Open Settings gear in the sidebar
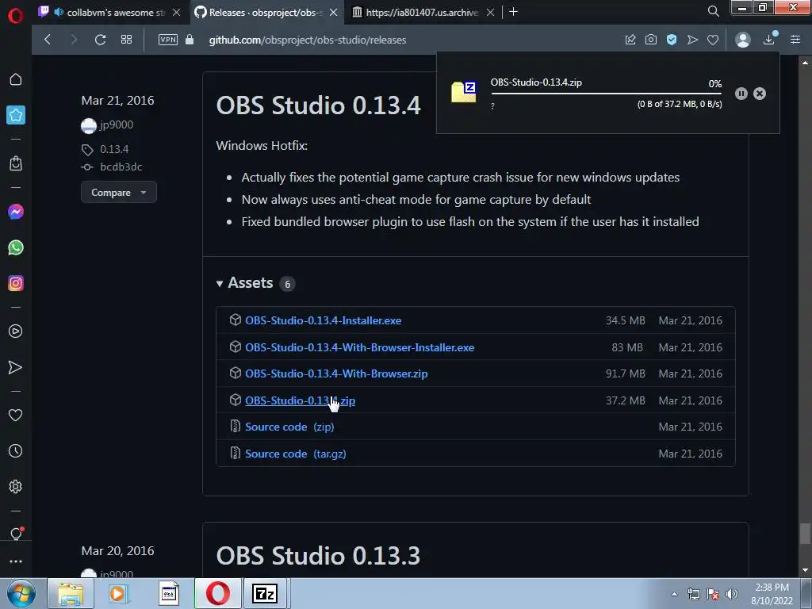Screen dimensions: 812x609 point(16,487)
